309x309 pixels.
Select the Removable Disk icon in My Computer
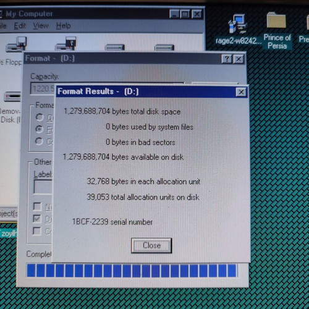[12, 97]
